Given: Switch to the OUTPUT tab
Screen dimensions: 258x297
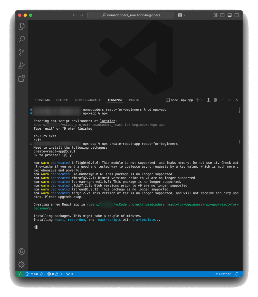Looking at the screenshot, I should tap(63, 100).
